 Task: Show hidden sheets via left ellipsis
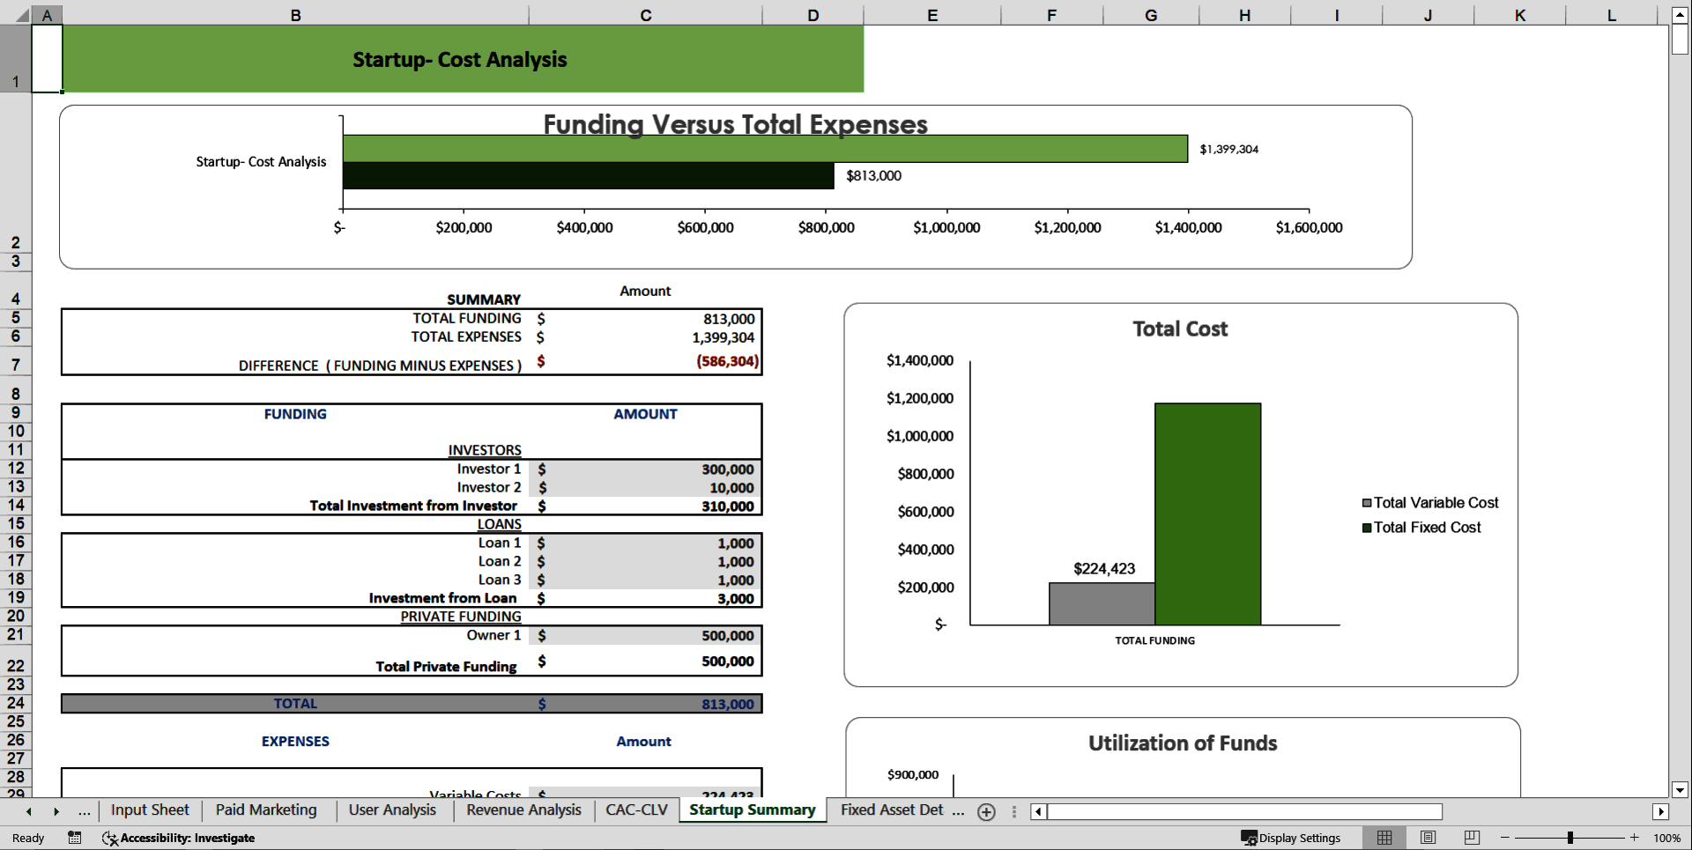[84, 811]
